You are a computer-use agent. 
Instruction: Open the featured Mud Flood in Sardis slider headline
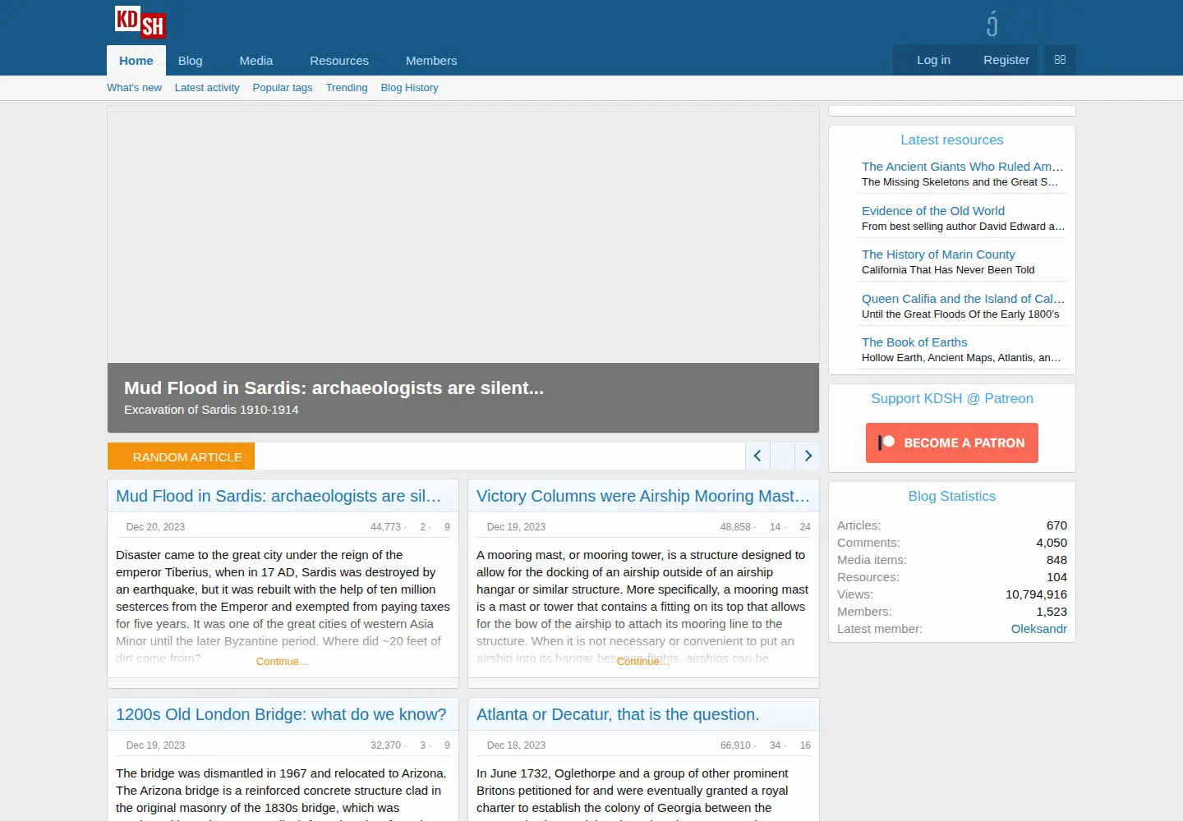pos(334,388)
